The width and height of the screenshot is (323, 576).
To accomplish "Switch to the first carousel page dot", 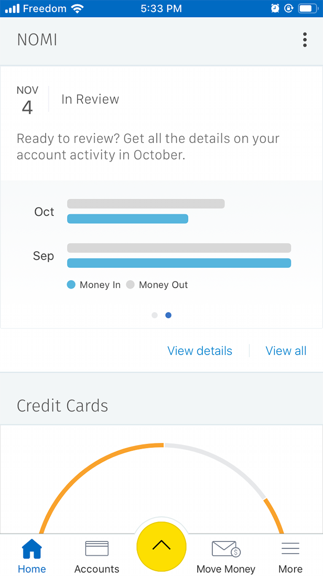I will [x=155, y=315].
